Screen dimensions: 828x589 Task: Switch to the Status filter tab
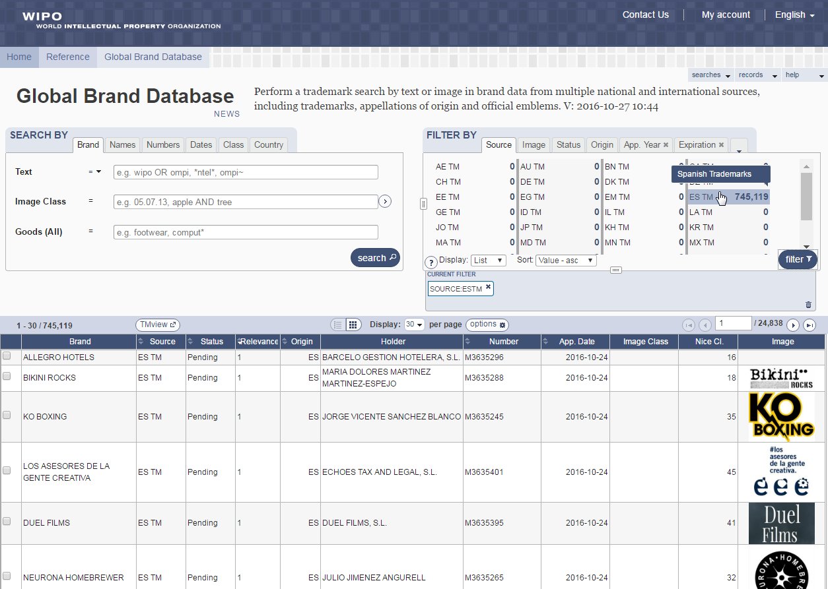[569, 145]
